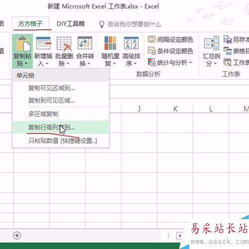The image size is (249, 249).
Task: Expand the 复制粘贴 dropdown arrow
Action: pyautogui.click(x=26, y=64)
